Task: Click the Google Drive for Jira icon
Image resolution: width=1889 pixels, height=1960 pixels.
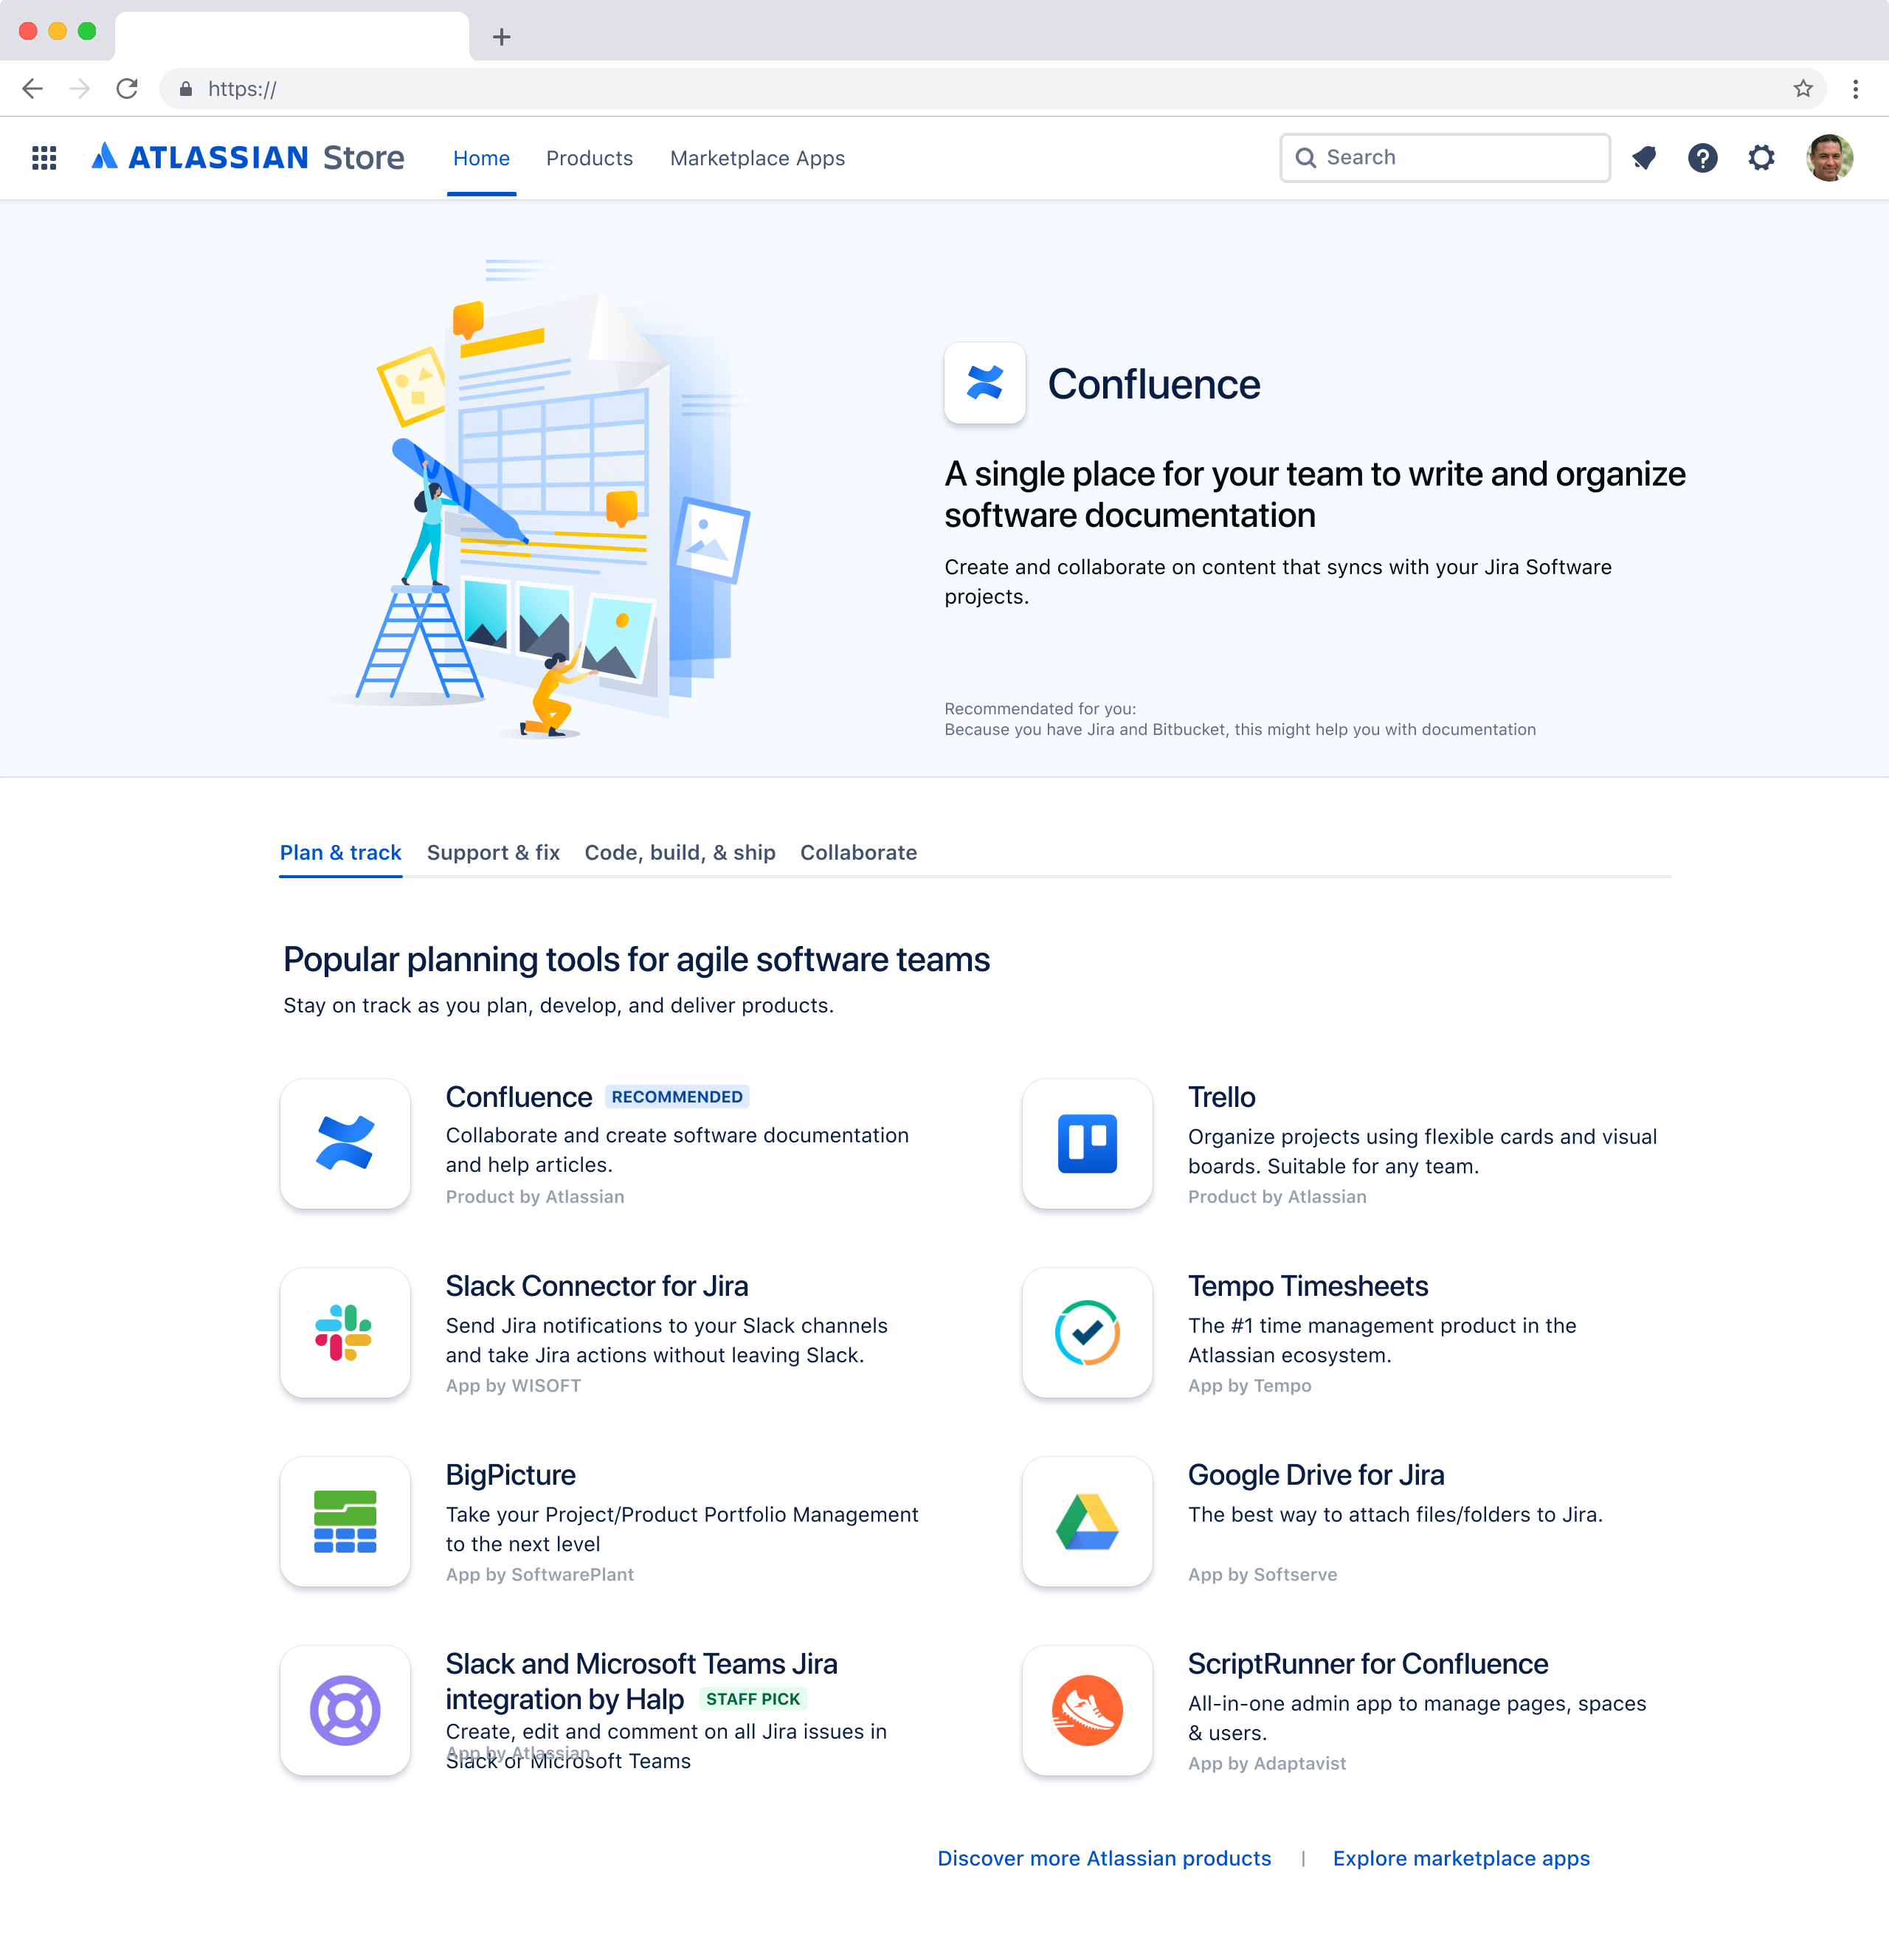Action: pos(1087,1521)
